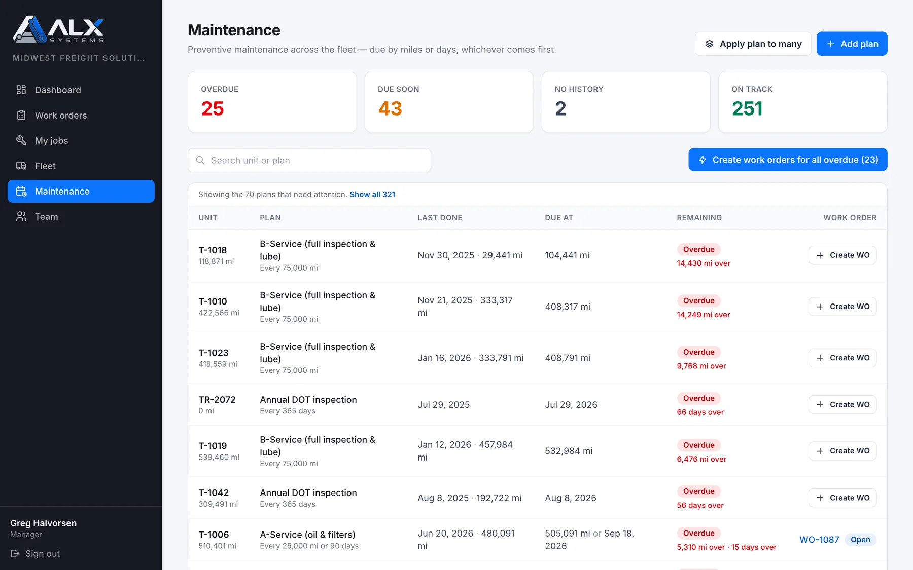This screenshot has height=570, width=913.
Task: Click the Dashboard grid icon in sidebar
Action: (x=21, y=90)
